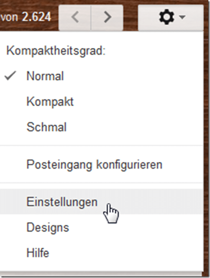This screenshot has width=210, height=278.
Task: Click the Kompaktheitsgrad heading label
Action: (x=56, y=51)
